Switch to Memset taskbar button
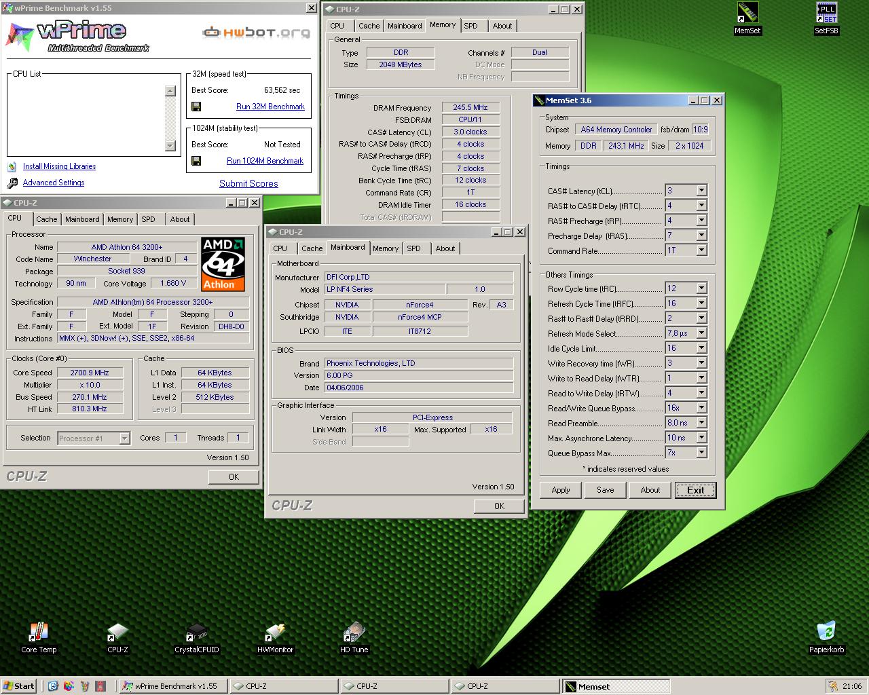This screenshot has height=695, width=869. pyautogui.click(x=616, y=686)
